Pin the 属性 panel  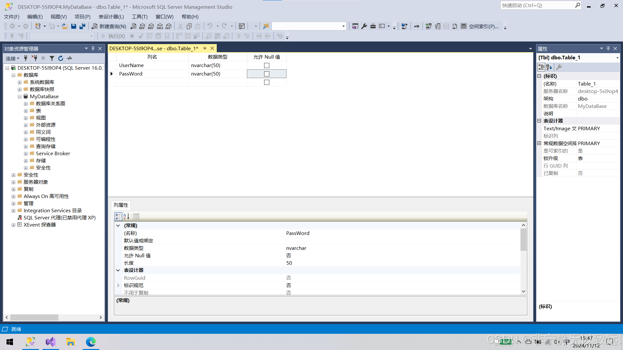[608, 48]
